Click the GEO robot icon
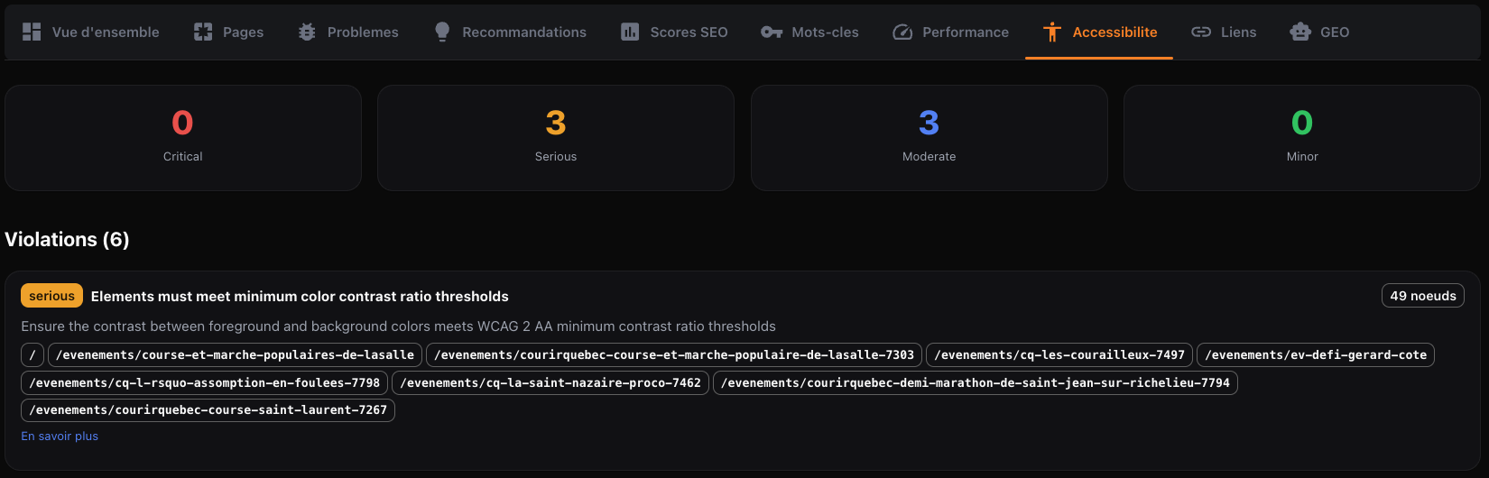1489x478 pixels. (x=1300, y=32)
